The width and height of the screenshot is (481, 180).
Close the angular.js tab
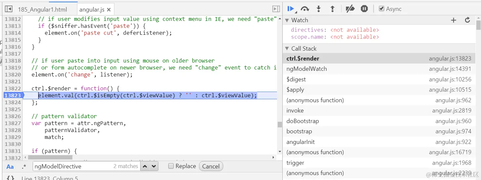[109, 10]
